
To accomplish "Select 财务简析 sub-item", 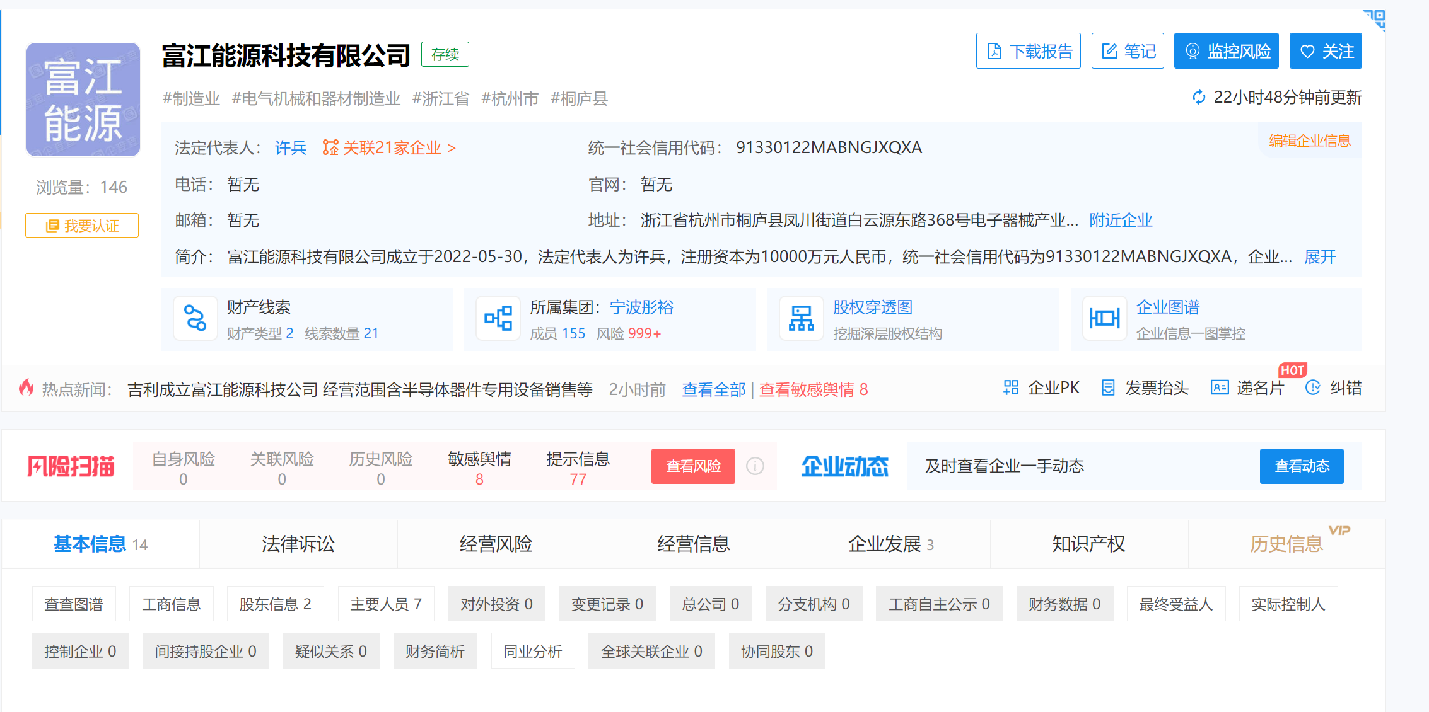I will click(435, 651).
